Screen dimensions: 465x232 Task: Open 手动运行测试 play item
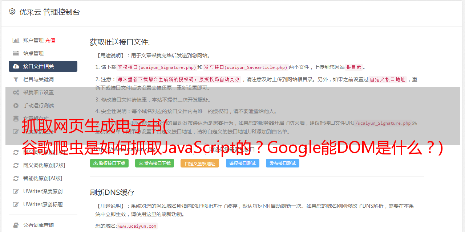click(x=43, y=105)
